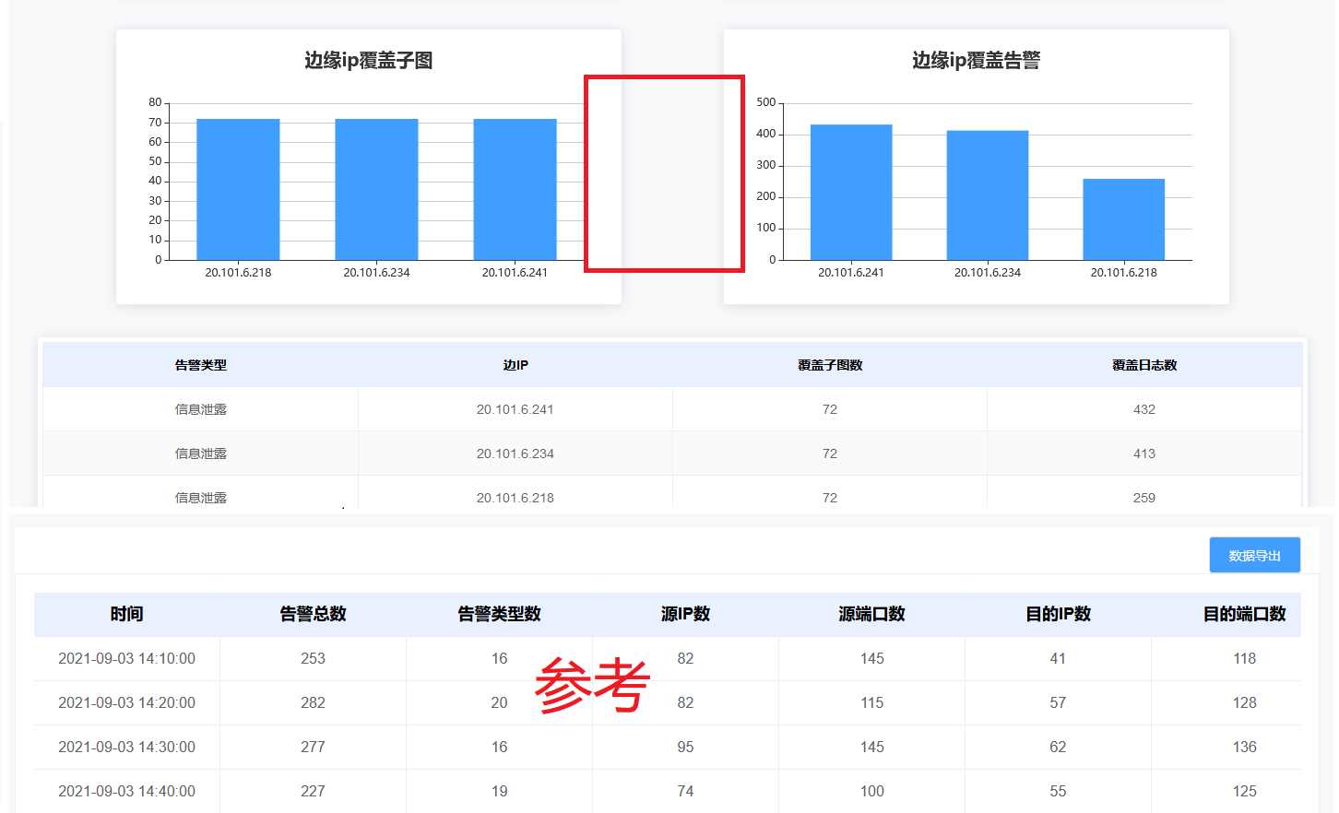Click the edge IP cell in the 432 logs row

pos(515,409)
